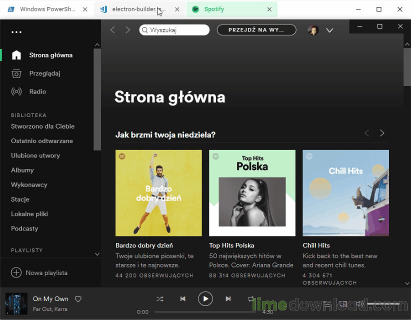Skip to the next track
Screen dimensions: 411x320
(228, 299)
